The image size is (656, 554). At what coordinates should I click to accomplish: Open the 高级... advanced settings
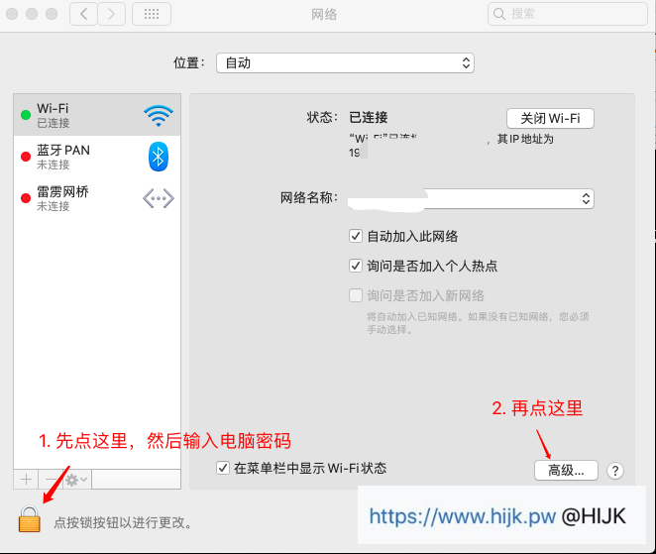(x=566, y=470)
